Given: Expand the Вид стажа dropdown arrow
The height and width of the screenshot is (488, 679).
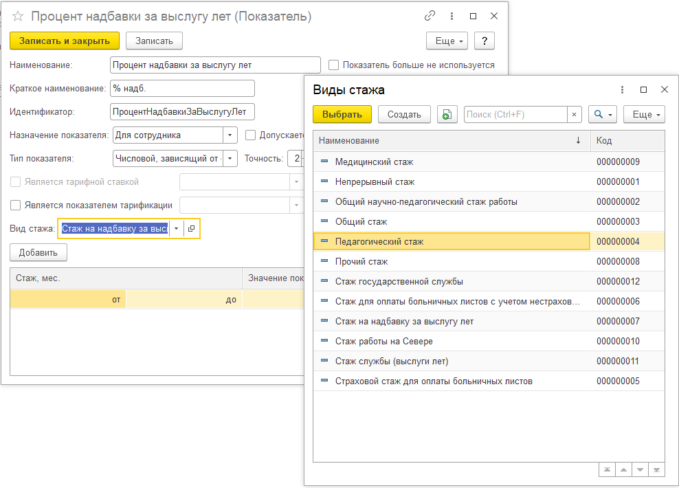Looking at the screenshot, I should tap(176, 228).
